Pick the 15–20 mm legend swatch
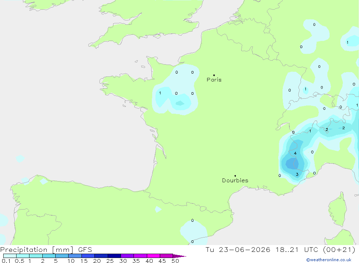 pos(88,256)
